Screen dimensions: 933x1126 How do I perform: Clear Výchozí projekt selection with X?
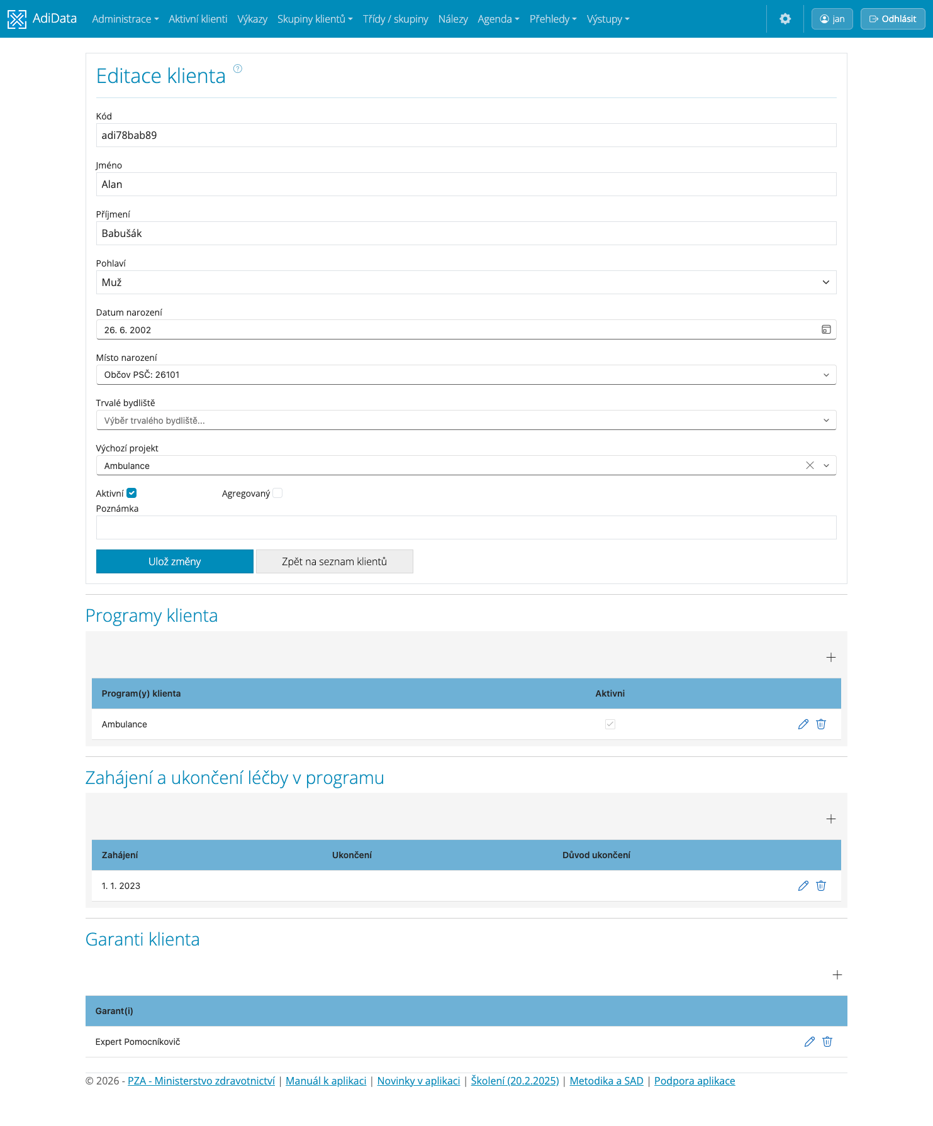coord(810,465)
